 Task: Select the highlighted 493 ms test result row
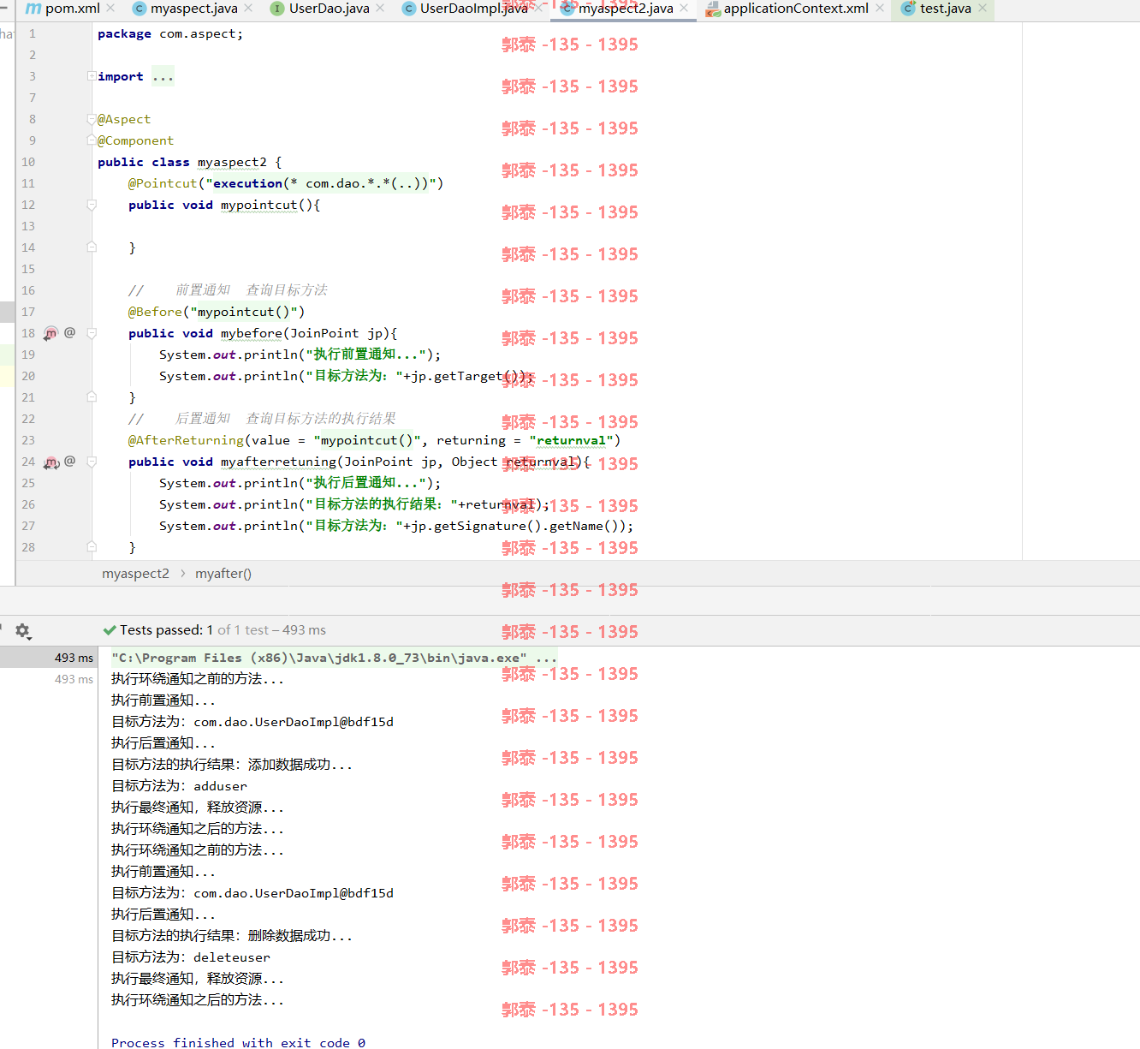tap(49, 658)
